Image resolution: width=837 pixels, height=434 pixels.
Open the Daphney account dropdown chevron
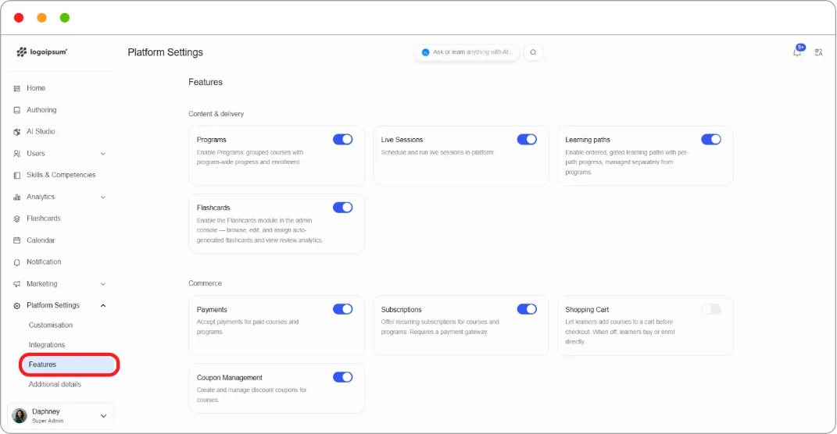coord(104,416)
